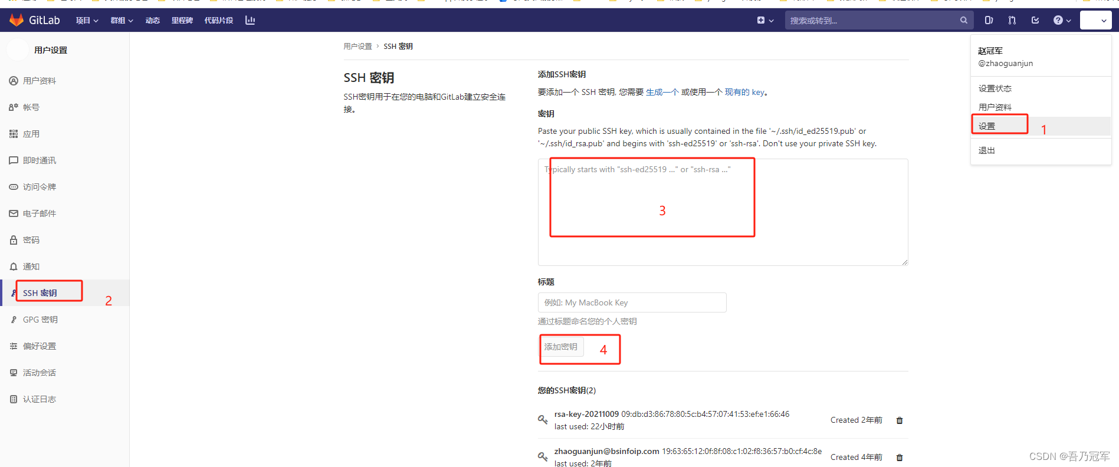Image resolution: width=1119 pixels, height=467 pixels.
Task: Focus the 标题 title input field
Action: (x=632, y=302)
